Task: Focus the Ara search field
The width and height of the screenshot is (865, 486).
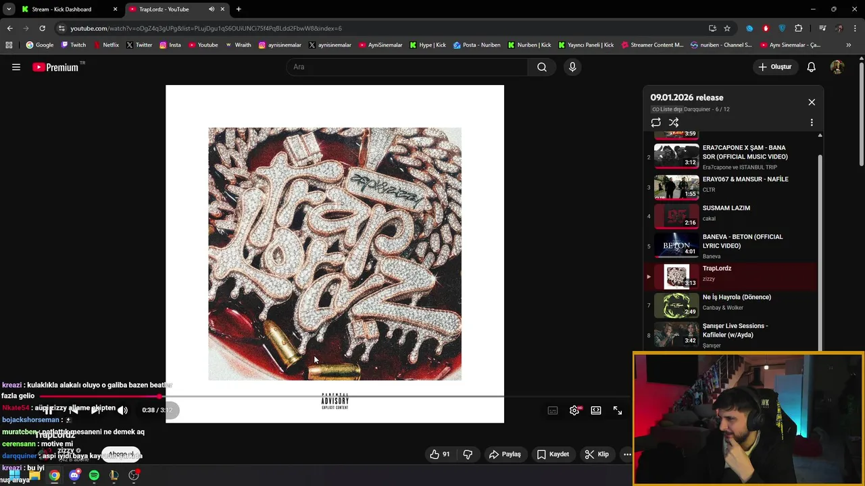Action: tap(407, 67)
